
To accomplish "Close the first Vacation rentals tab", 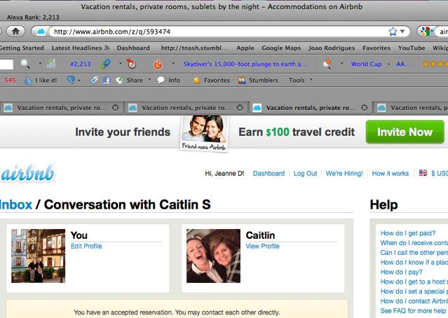I will [115, 108].
